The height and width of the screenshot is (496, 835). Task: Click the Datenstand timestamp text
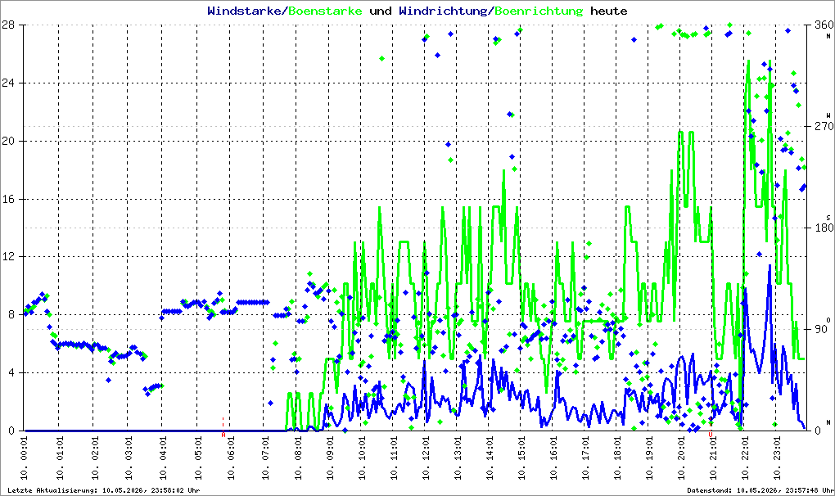tap(760, 490)
